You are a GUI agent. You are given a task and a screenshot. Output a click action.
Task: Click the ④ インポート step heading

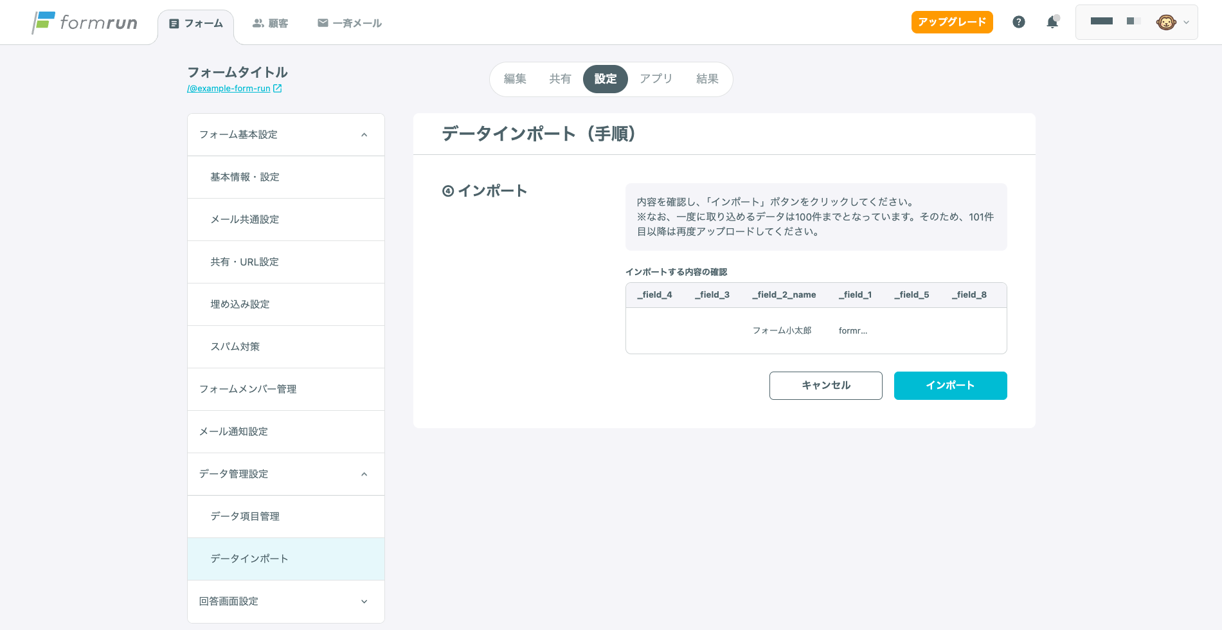[x=485, y=191]
